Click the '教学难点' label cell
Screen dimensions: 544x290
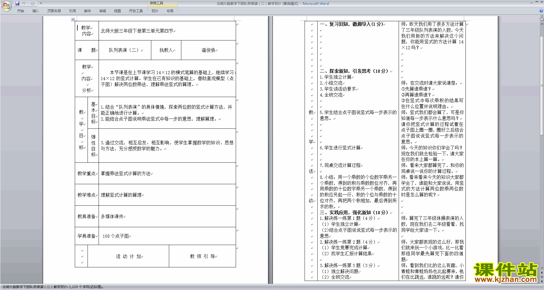(87, 195)
